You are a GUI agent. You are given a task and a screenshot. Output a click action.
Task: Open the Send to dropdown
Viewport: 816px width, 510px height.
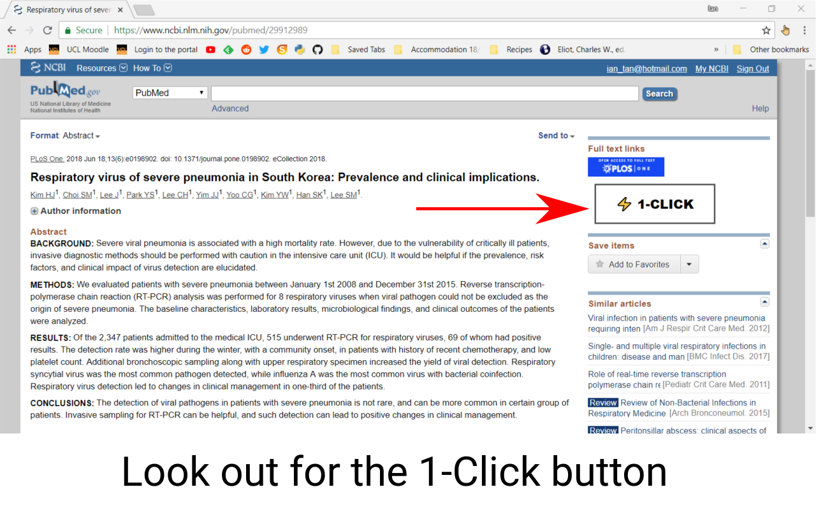tap(557, 136)
